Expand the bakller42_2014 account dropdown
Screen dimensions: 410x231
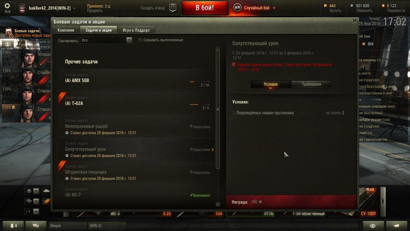click(74, 8)
